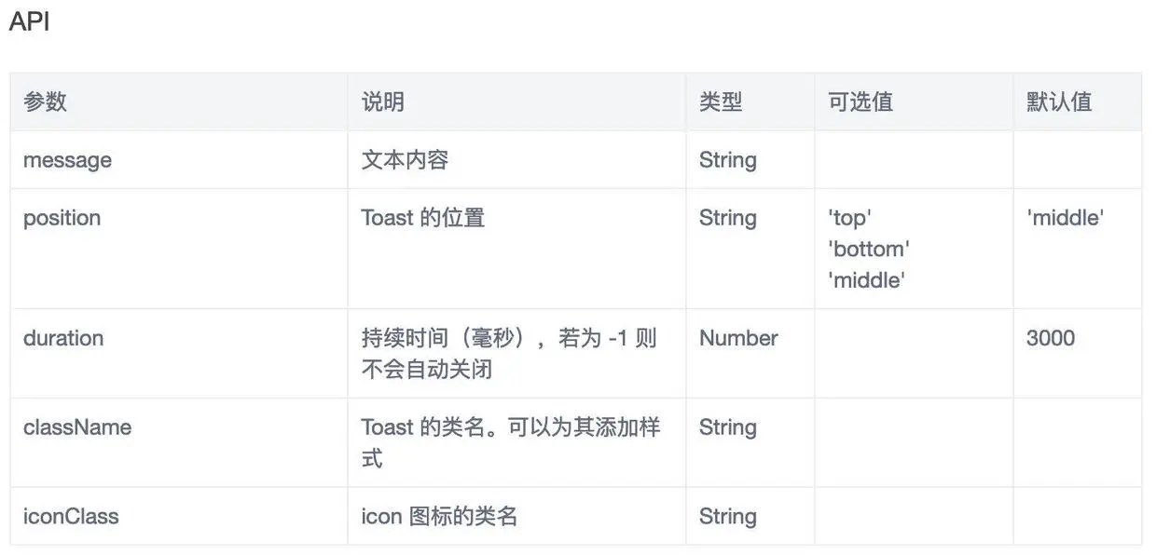Click the 3000 default duration value

(x=1050, y=338)
